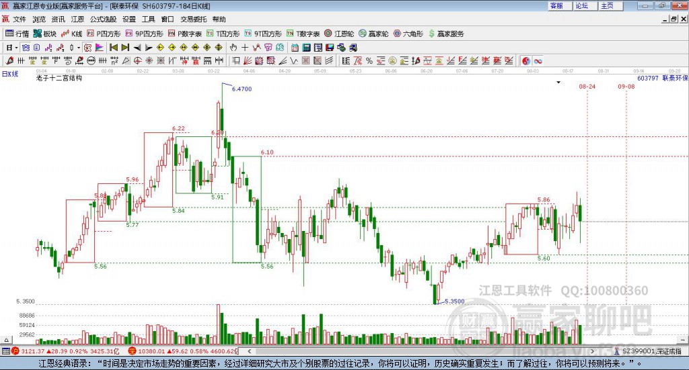The image size is (689, 370).
Task: Open the 帮助 menu
Action: [x=219, y=19]
